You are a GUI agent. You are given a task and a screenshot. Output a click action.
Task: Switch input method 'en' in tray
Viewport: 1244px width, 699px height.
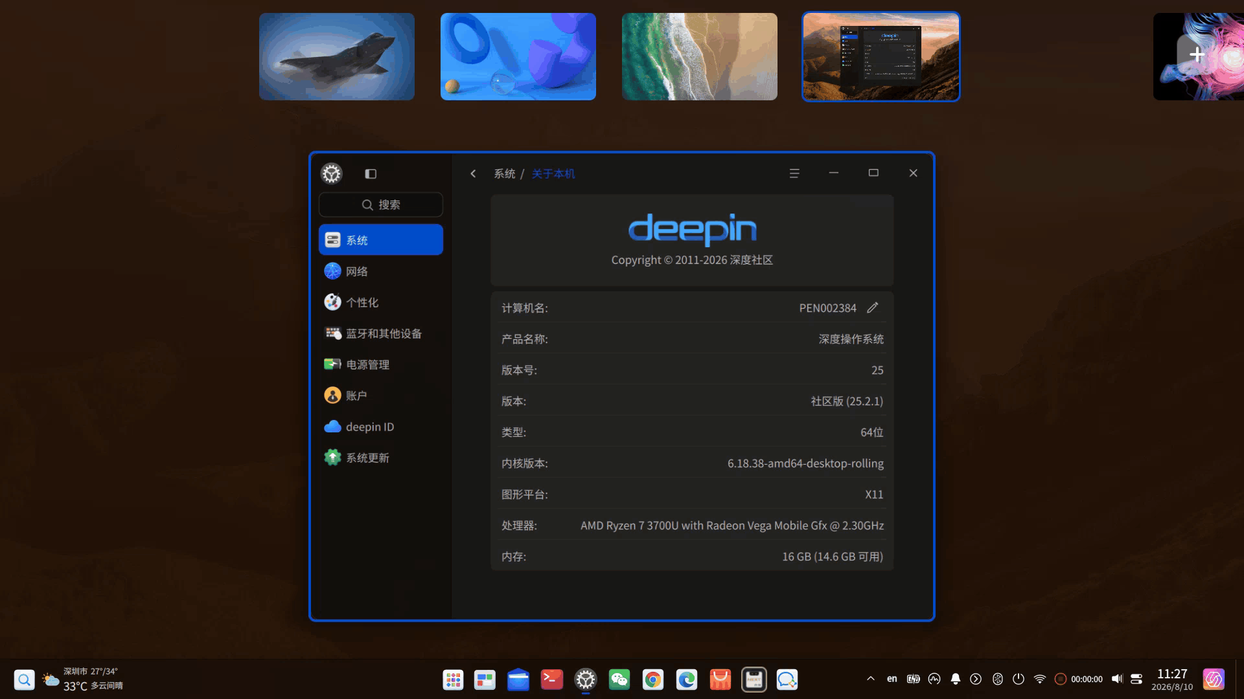coord(892,679)
